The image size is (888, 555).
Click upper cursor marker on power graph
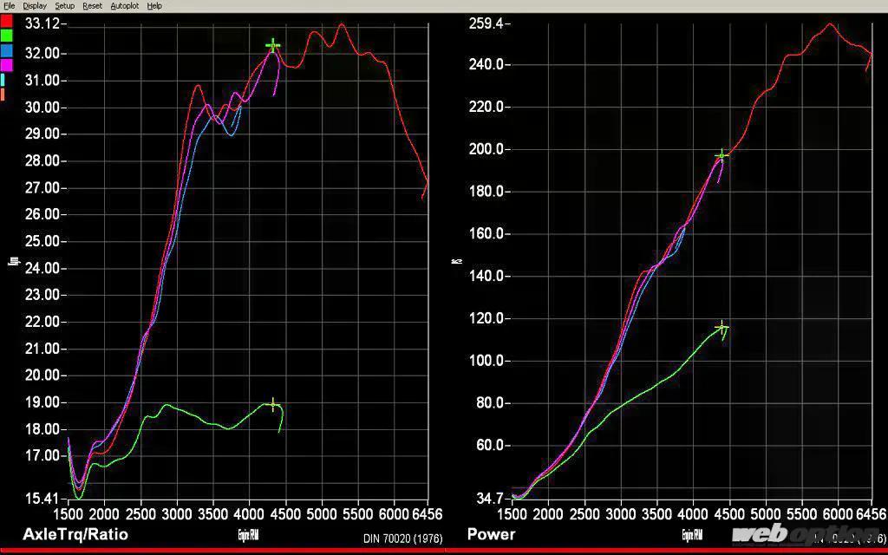click(x=721, y=156)
